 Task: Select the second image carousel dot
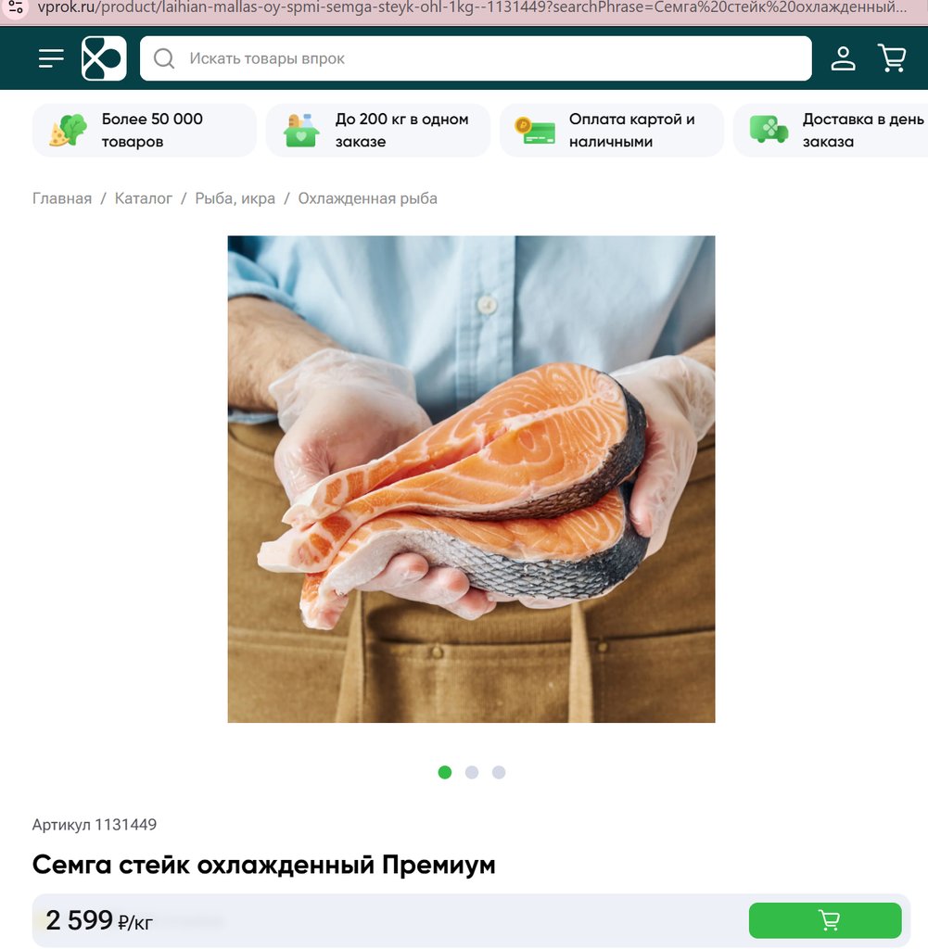coord(472,772)
